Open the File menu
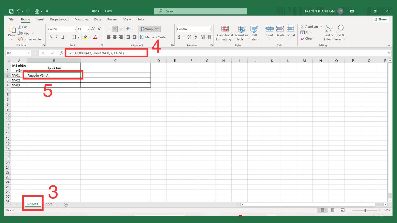 (11, 19)
